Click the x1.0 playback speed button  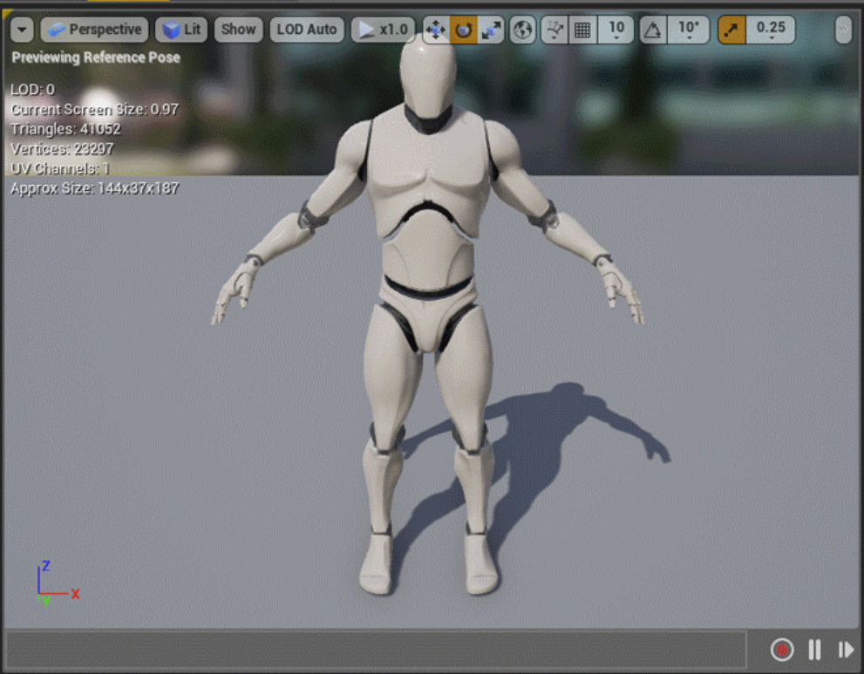(384, 29)
